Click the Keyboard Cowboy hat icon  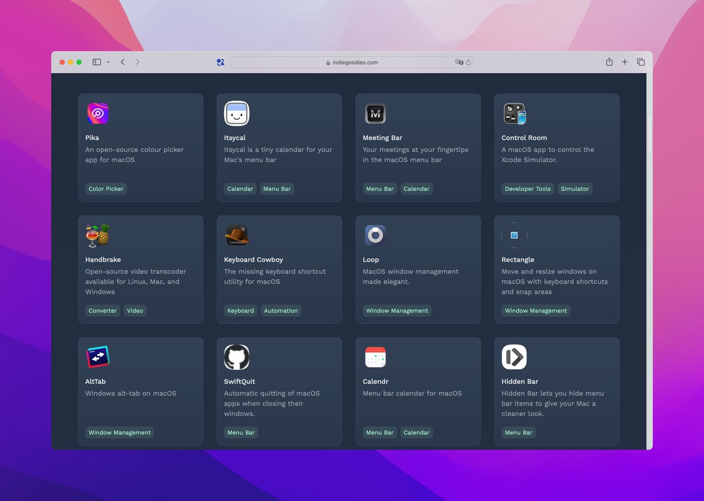coord(236,235)
